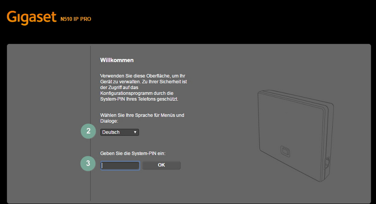Click the front button on the device drawing
376x204 pixels.
click(x=286, y=150)
